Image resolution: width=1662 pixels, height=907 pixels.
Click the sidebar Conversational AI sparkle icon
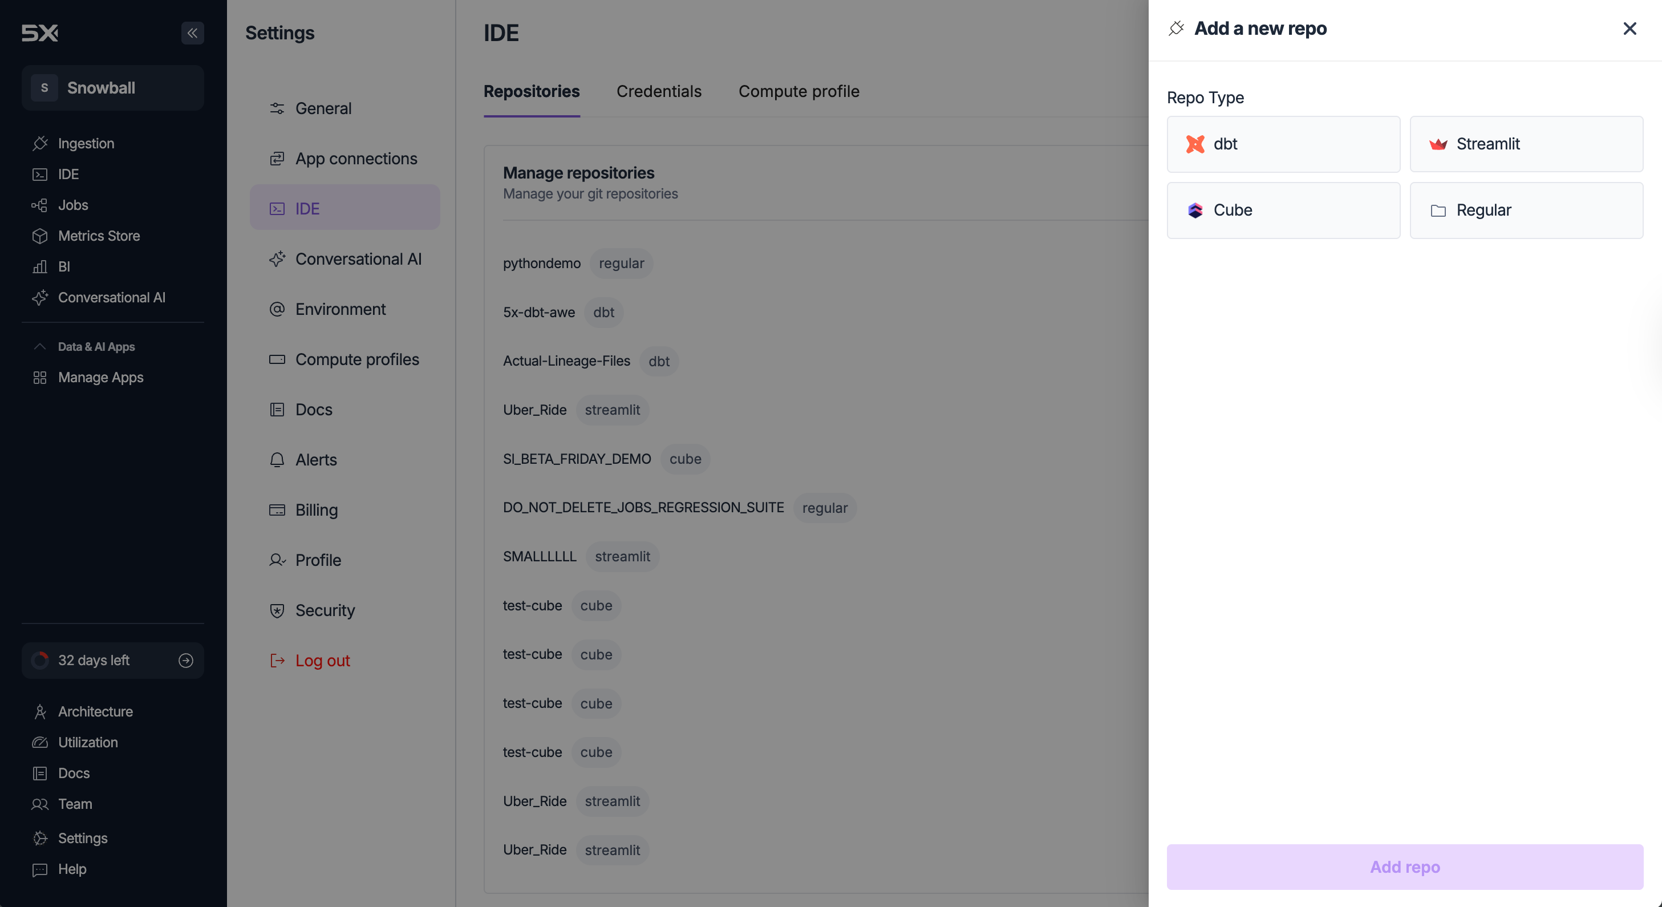40,297
